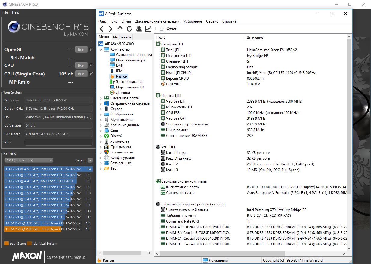
Task: Expand the Программы node arrow
Action: 101,147
